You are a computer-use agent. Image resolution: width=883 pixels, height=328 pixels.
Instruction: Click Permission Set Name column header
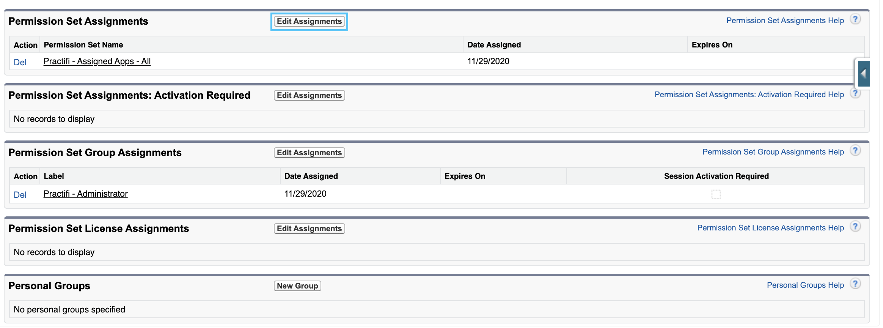coord(83,45)
